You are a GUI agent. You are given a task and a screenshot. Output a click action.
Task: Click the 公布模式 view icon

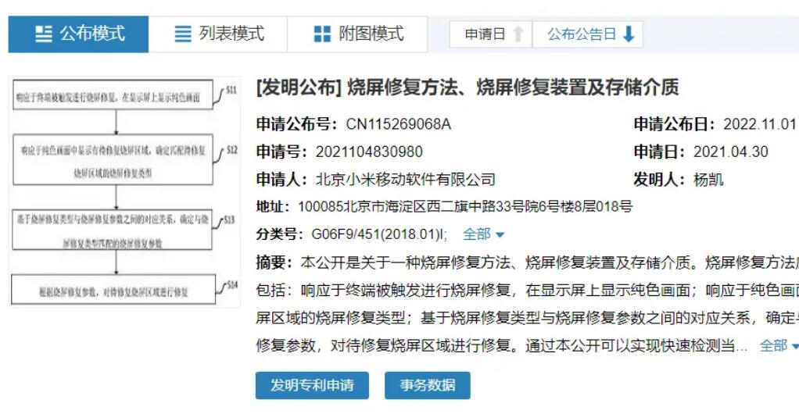click(x=44, y=34)
